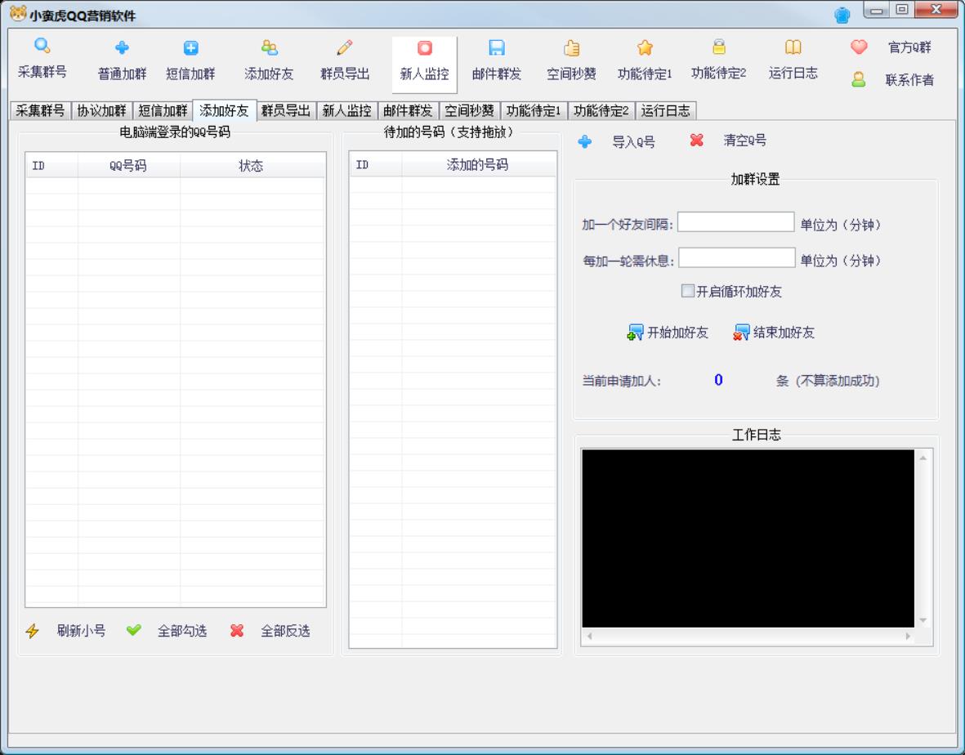Image resolution: width=965 pixels, height=755 pixels.
Task: Click the 清空Q号 red cross icon
Action: coord(699,141)
